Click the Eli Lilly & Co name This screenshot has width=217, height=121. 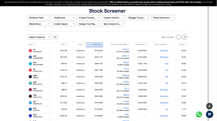tap(37, 52)
